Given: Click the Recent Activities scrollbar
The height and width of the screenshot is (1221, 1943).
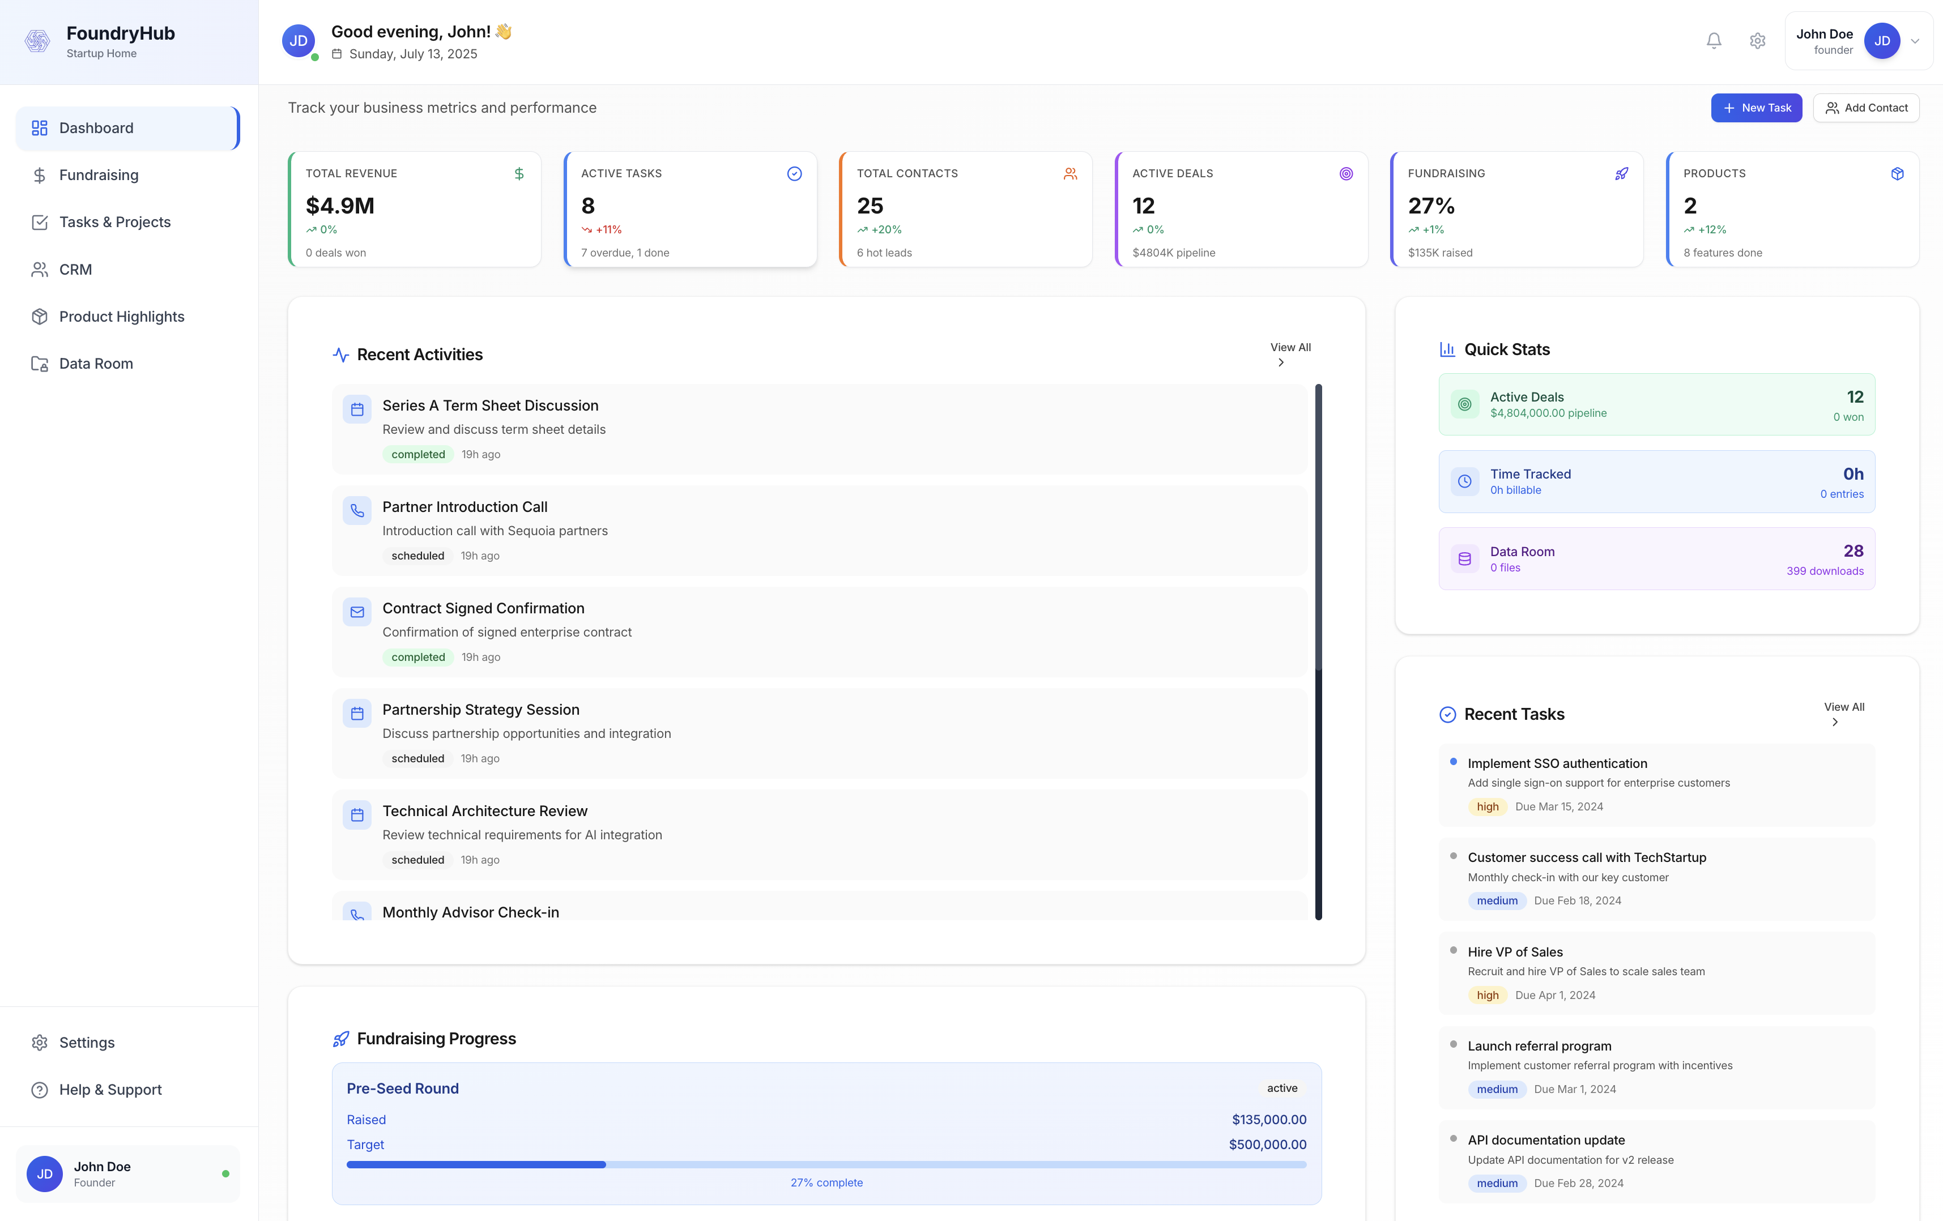Looking at the screenshot, I should (1319, 652).
